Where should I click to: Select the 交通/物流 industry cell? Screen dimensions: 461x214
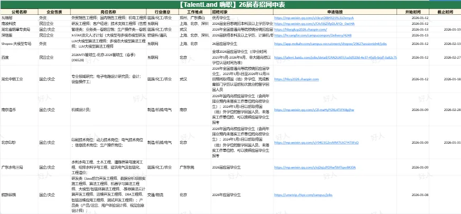tap(162, 195)
